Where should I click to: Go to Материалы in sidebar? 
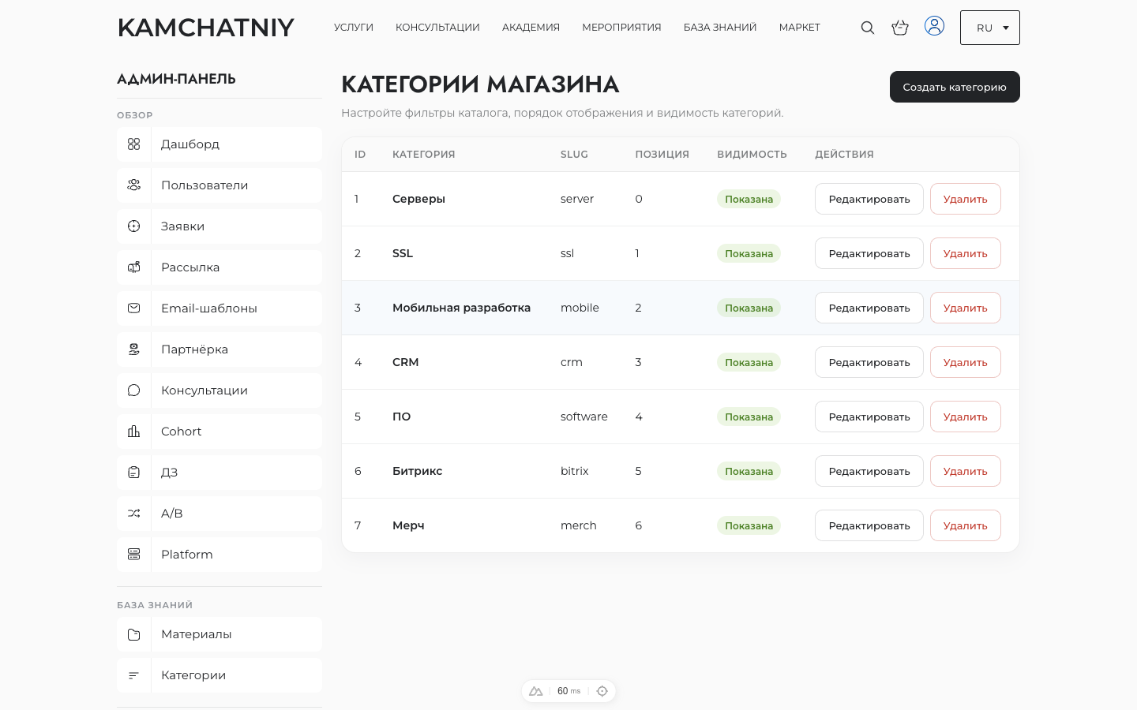coord(220,634)
